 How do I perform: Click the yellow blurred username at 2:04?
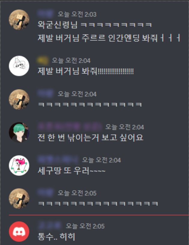coord(43,60)
